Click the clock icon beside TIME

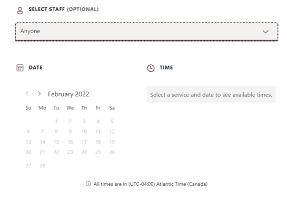click(151, 68)
